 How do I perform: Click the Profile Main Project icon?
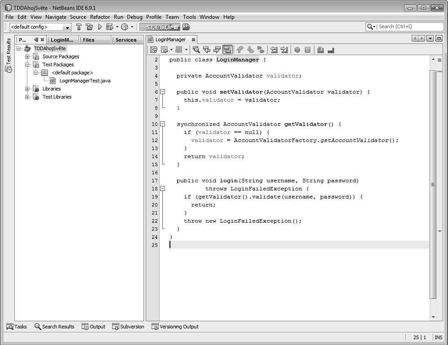click(125, 27)
